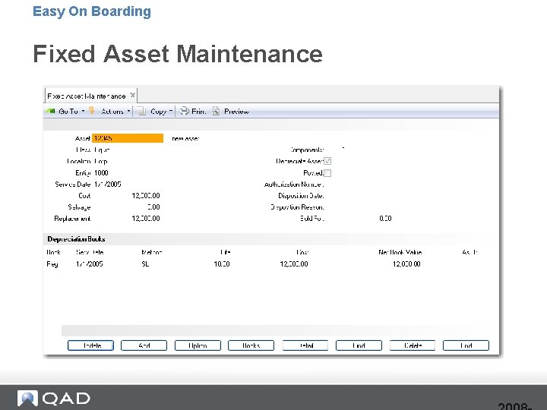This screenshot has width=547, height=410.
Task: Click the Components label
Action: point(308,150)
